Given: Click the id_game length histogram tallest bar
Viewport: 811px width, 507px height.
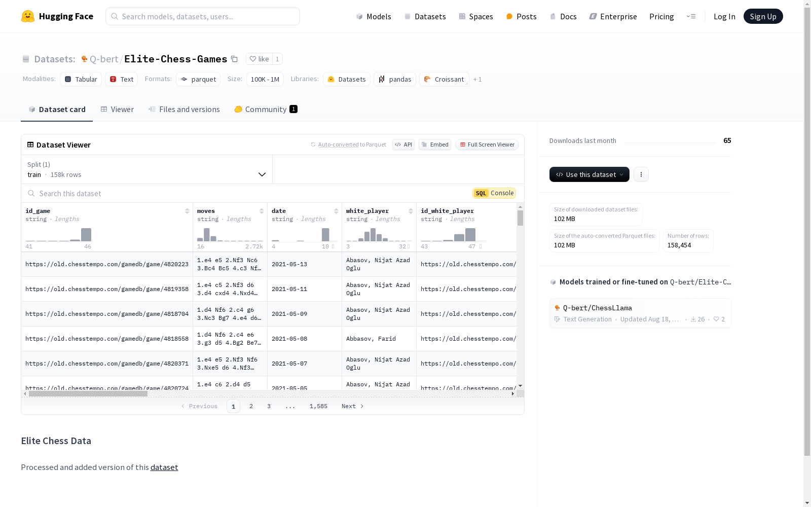Looking at the screenshot, I should (x=86, y=235).
